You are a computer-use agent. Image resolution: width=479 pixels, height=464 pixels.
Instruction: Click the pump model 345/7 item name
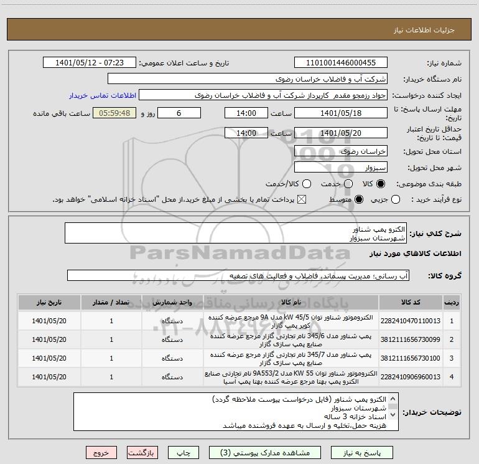pyautogui.click(x=291, y=359)
